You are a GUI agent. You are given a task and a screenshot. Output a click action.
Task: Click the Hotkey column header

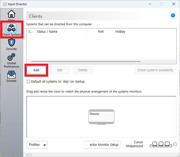pos(120,32)
